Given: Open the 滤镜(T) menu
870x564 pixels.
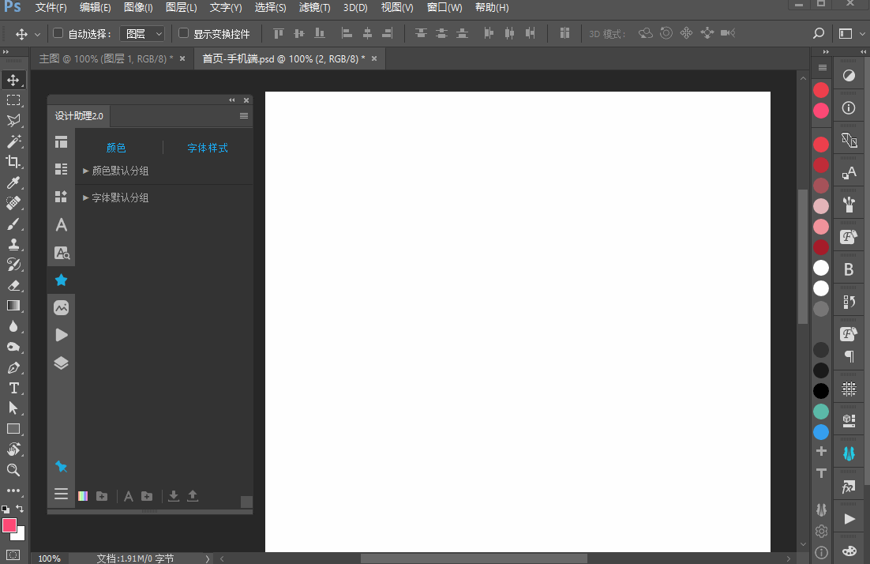Looking at the screenshot, I should click(314, 8).
